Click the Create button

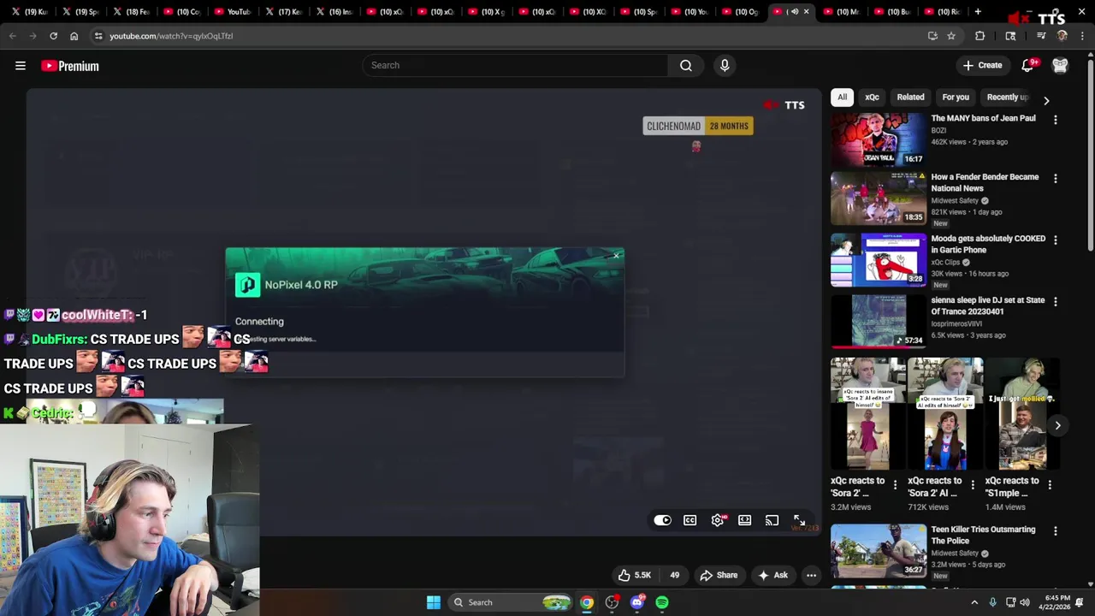click(982, 65)
